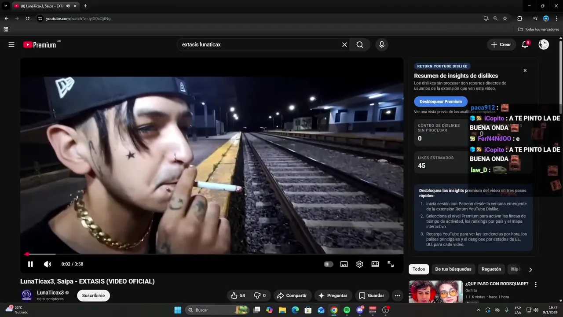Viewport: 563px width, 317px height.
Task: Clear the search box text
Action: pyautogui.click(x=344, y=44)
